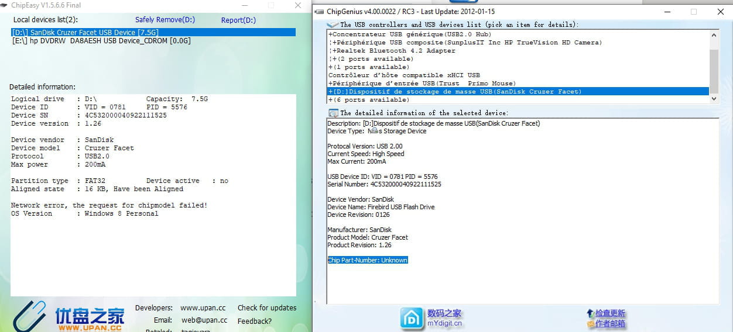Close the ChipGenius window

point(720,12)
